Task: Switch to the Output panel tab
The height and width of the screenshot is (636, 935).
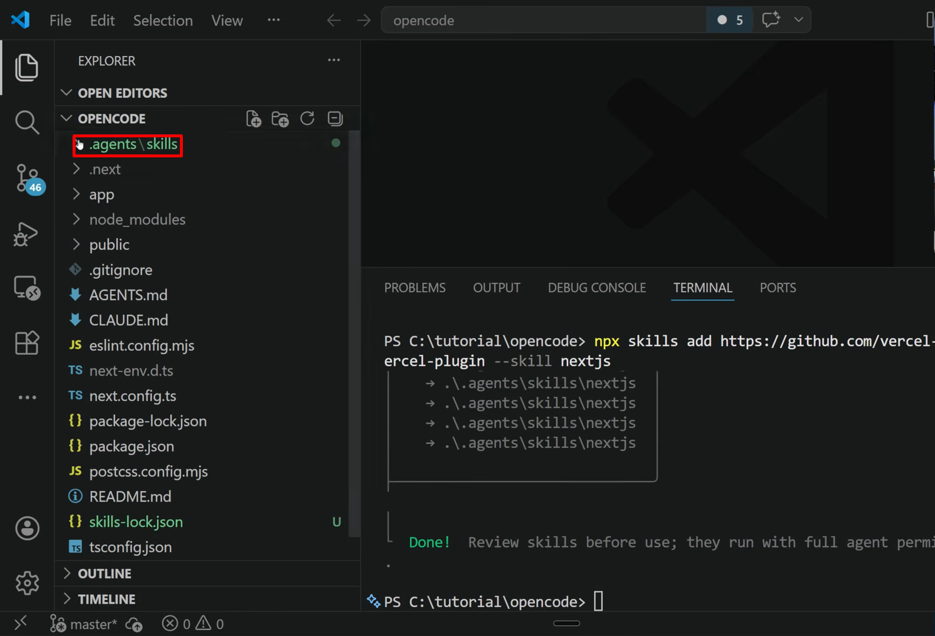Action: tap(497, 288)
